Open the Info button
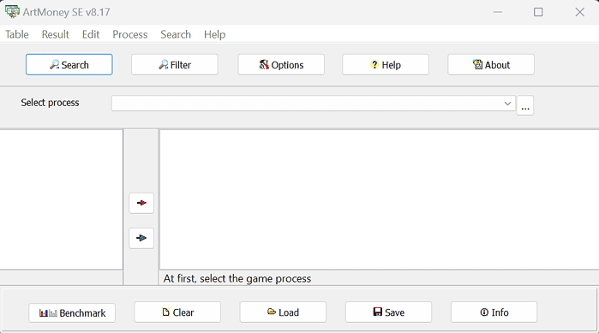Viewport: 599px width, 333px height. click(494, 312)
